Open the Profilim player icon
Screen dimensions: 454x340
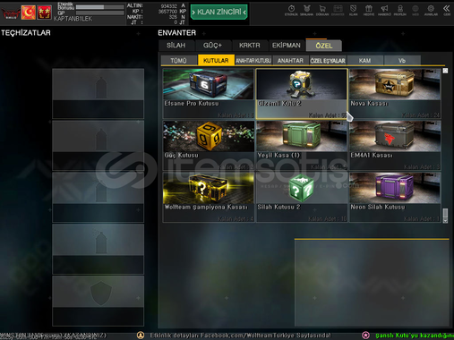[x=400, y=10]
